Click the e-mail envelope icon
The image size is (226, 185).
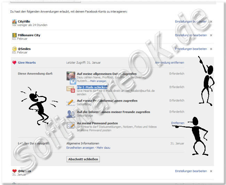click(71, 89)
